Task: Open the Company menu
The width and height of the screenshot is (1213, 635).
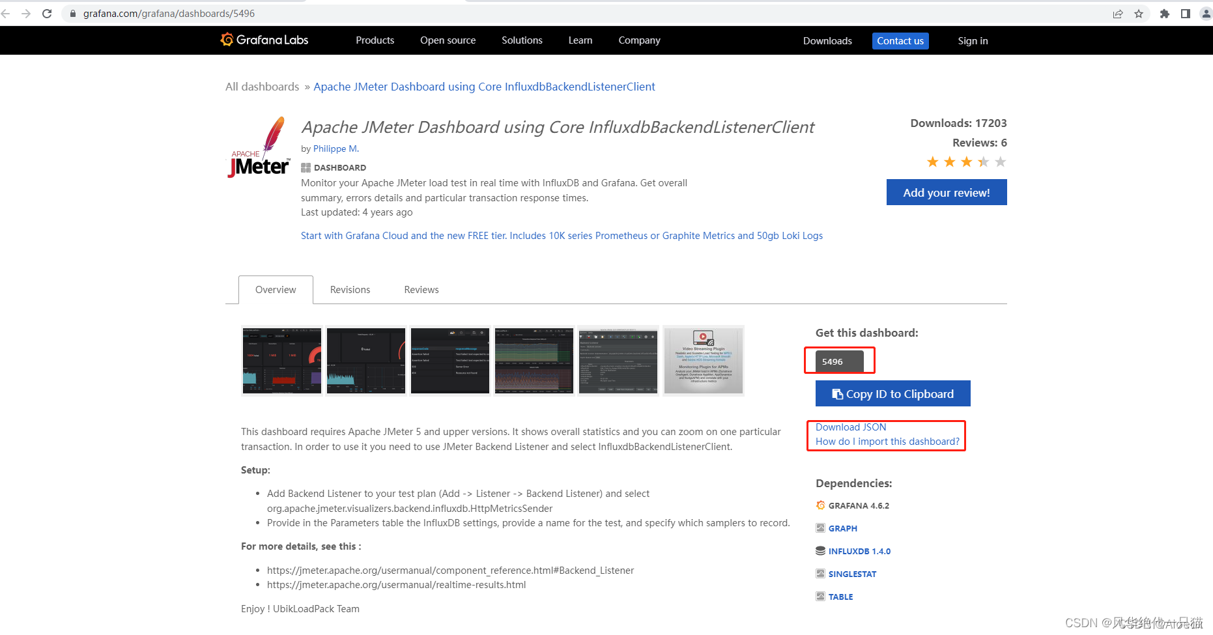Action: tap(639, 40)
